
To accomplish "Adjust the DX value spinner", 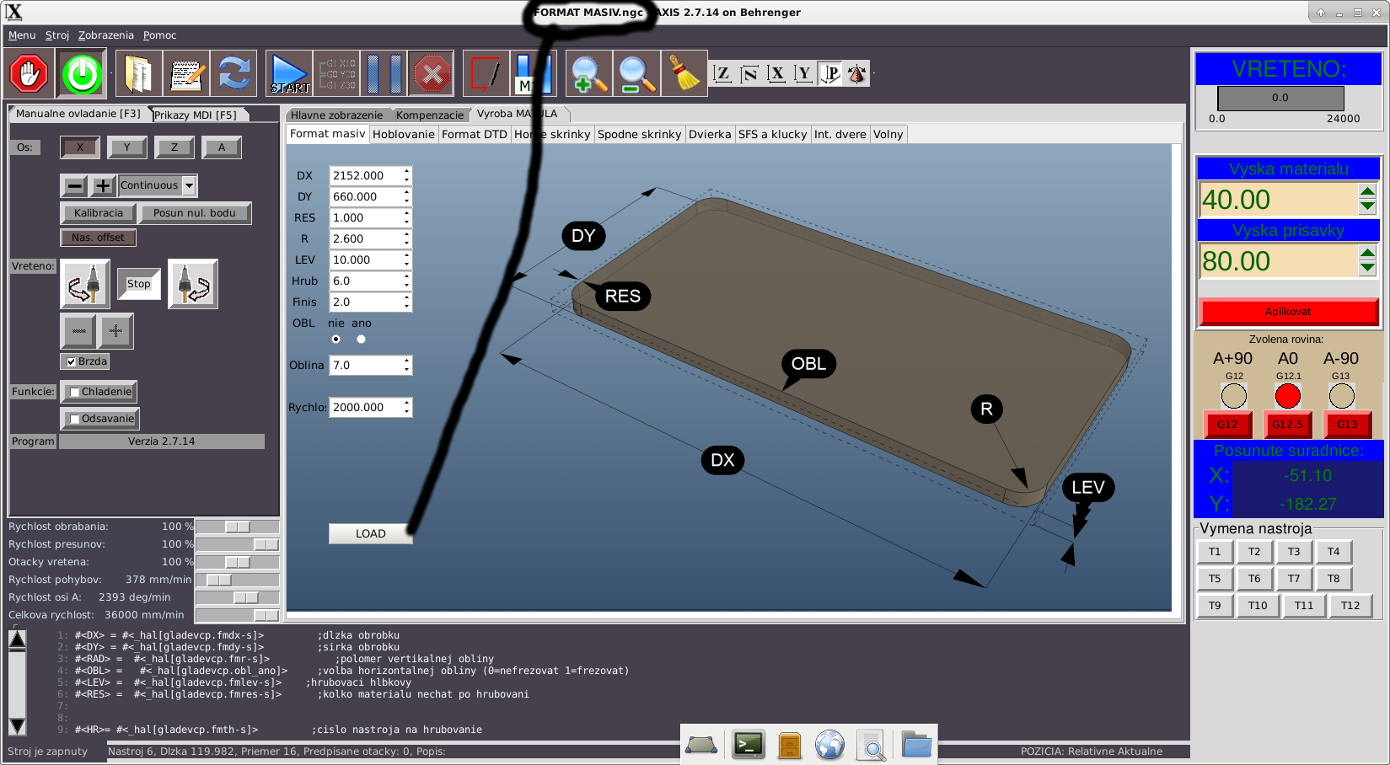I will coord(407,175).
